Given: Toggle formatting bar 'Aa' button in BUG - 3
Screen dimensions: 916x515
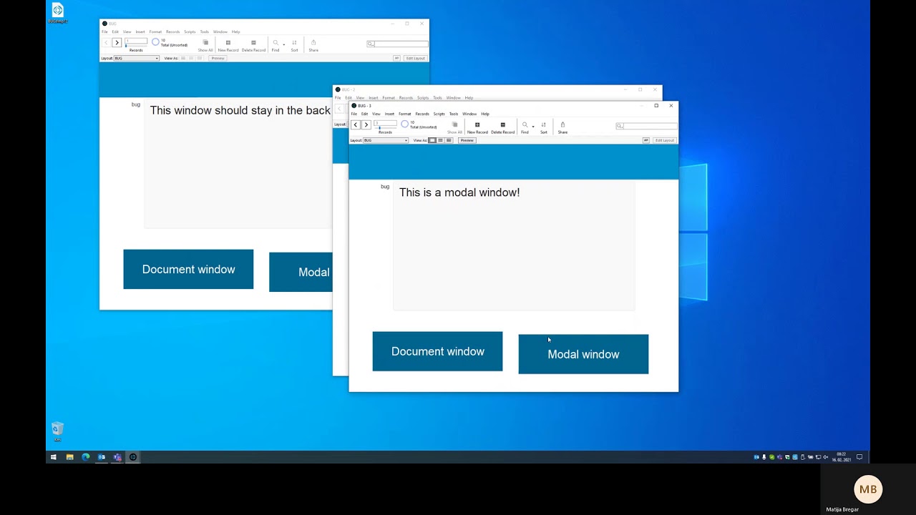Looking at the screenshot, I should click(x=645, y=140).
